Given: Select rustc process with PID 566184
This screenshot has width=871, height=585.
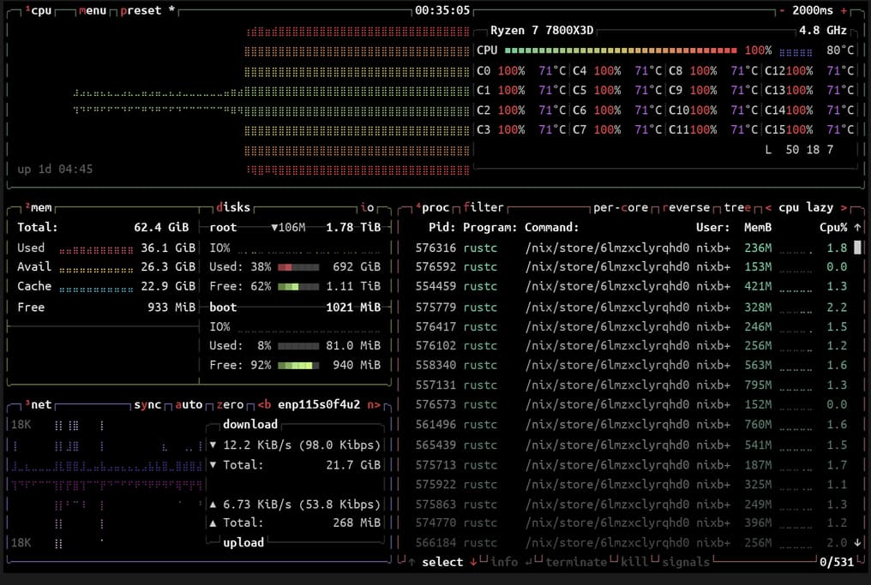Looking at the screenshot, I should pyautogui.click(x=631, y=543).
